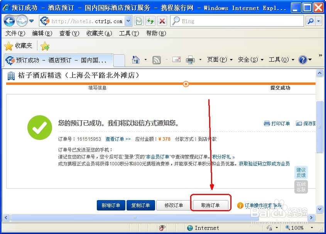Click the 填写信息 progress step label
Viewport: 326px width, 234px height.
97,88
